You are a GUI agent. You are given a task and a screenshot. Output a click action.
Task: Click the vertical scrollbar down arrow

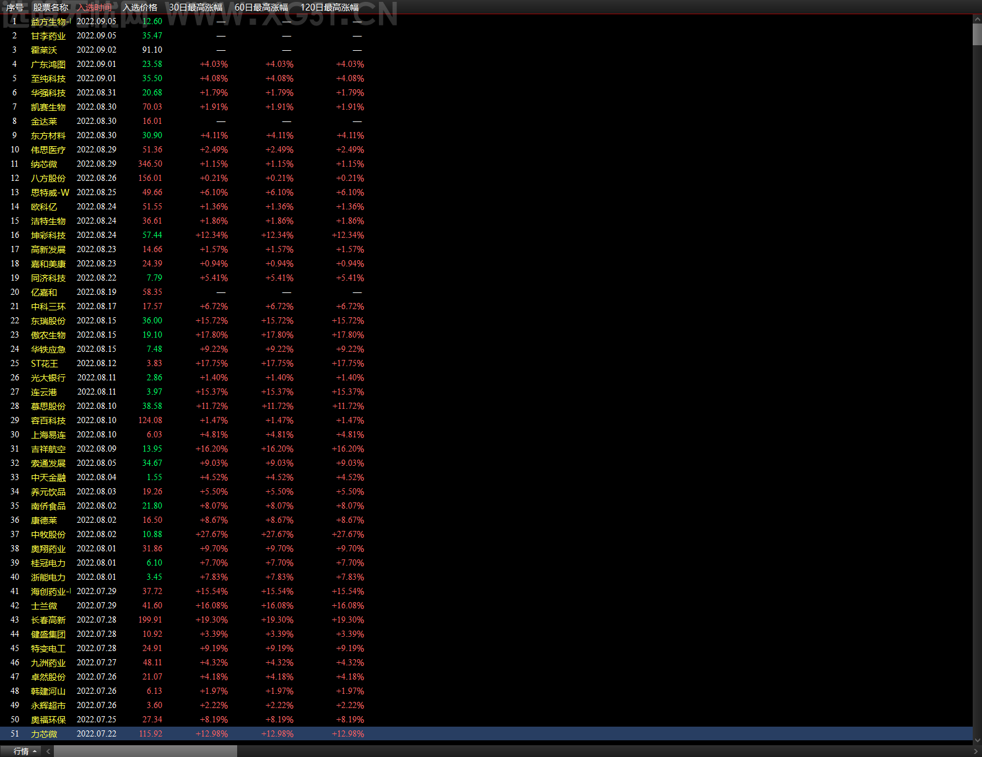(977, 740)
